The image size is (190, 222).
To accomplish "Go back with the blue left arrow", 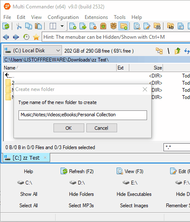I will [x=6, y=37].
